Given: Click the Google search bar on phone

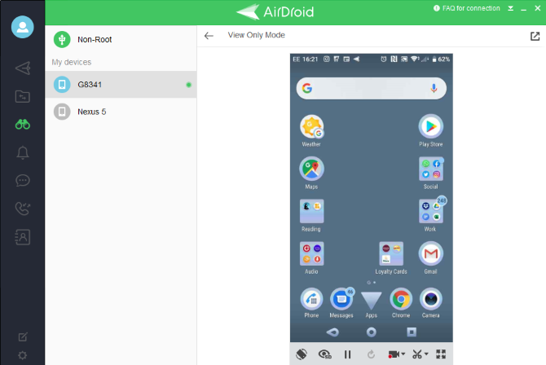Looking at the screenshot, I should pyautogui.click(x=371, y=89).
